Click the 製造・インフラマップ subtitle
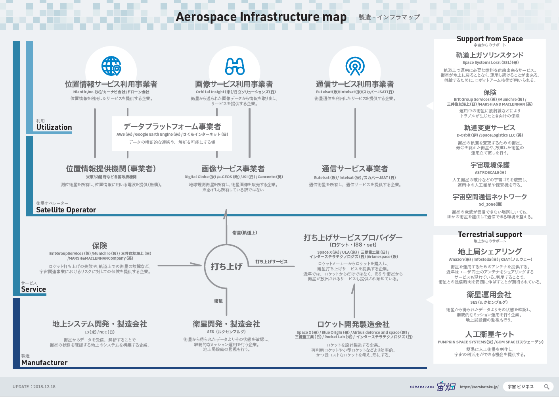The height and width of the screenshot is (397, 559). click(389, 17)
